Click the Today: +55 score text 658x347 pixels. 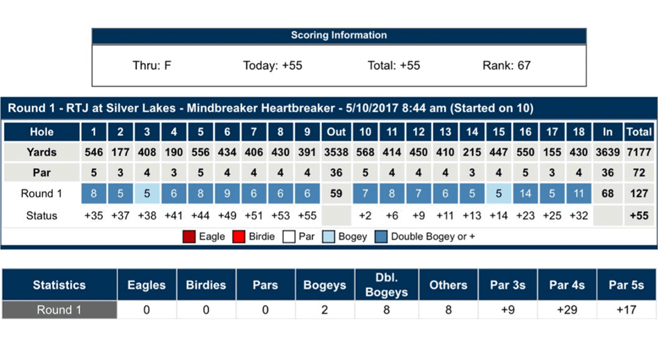coord(272,66)
